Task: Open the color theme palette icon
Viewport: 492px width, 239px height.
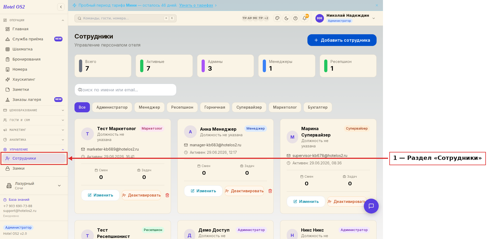Action: (277, 18)
